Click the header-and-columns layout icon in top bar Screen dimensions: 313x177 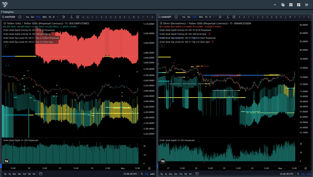(291, 5)
